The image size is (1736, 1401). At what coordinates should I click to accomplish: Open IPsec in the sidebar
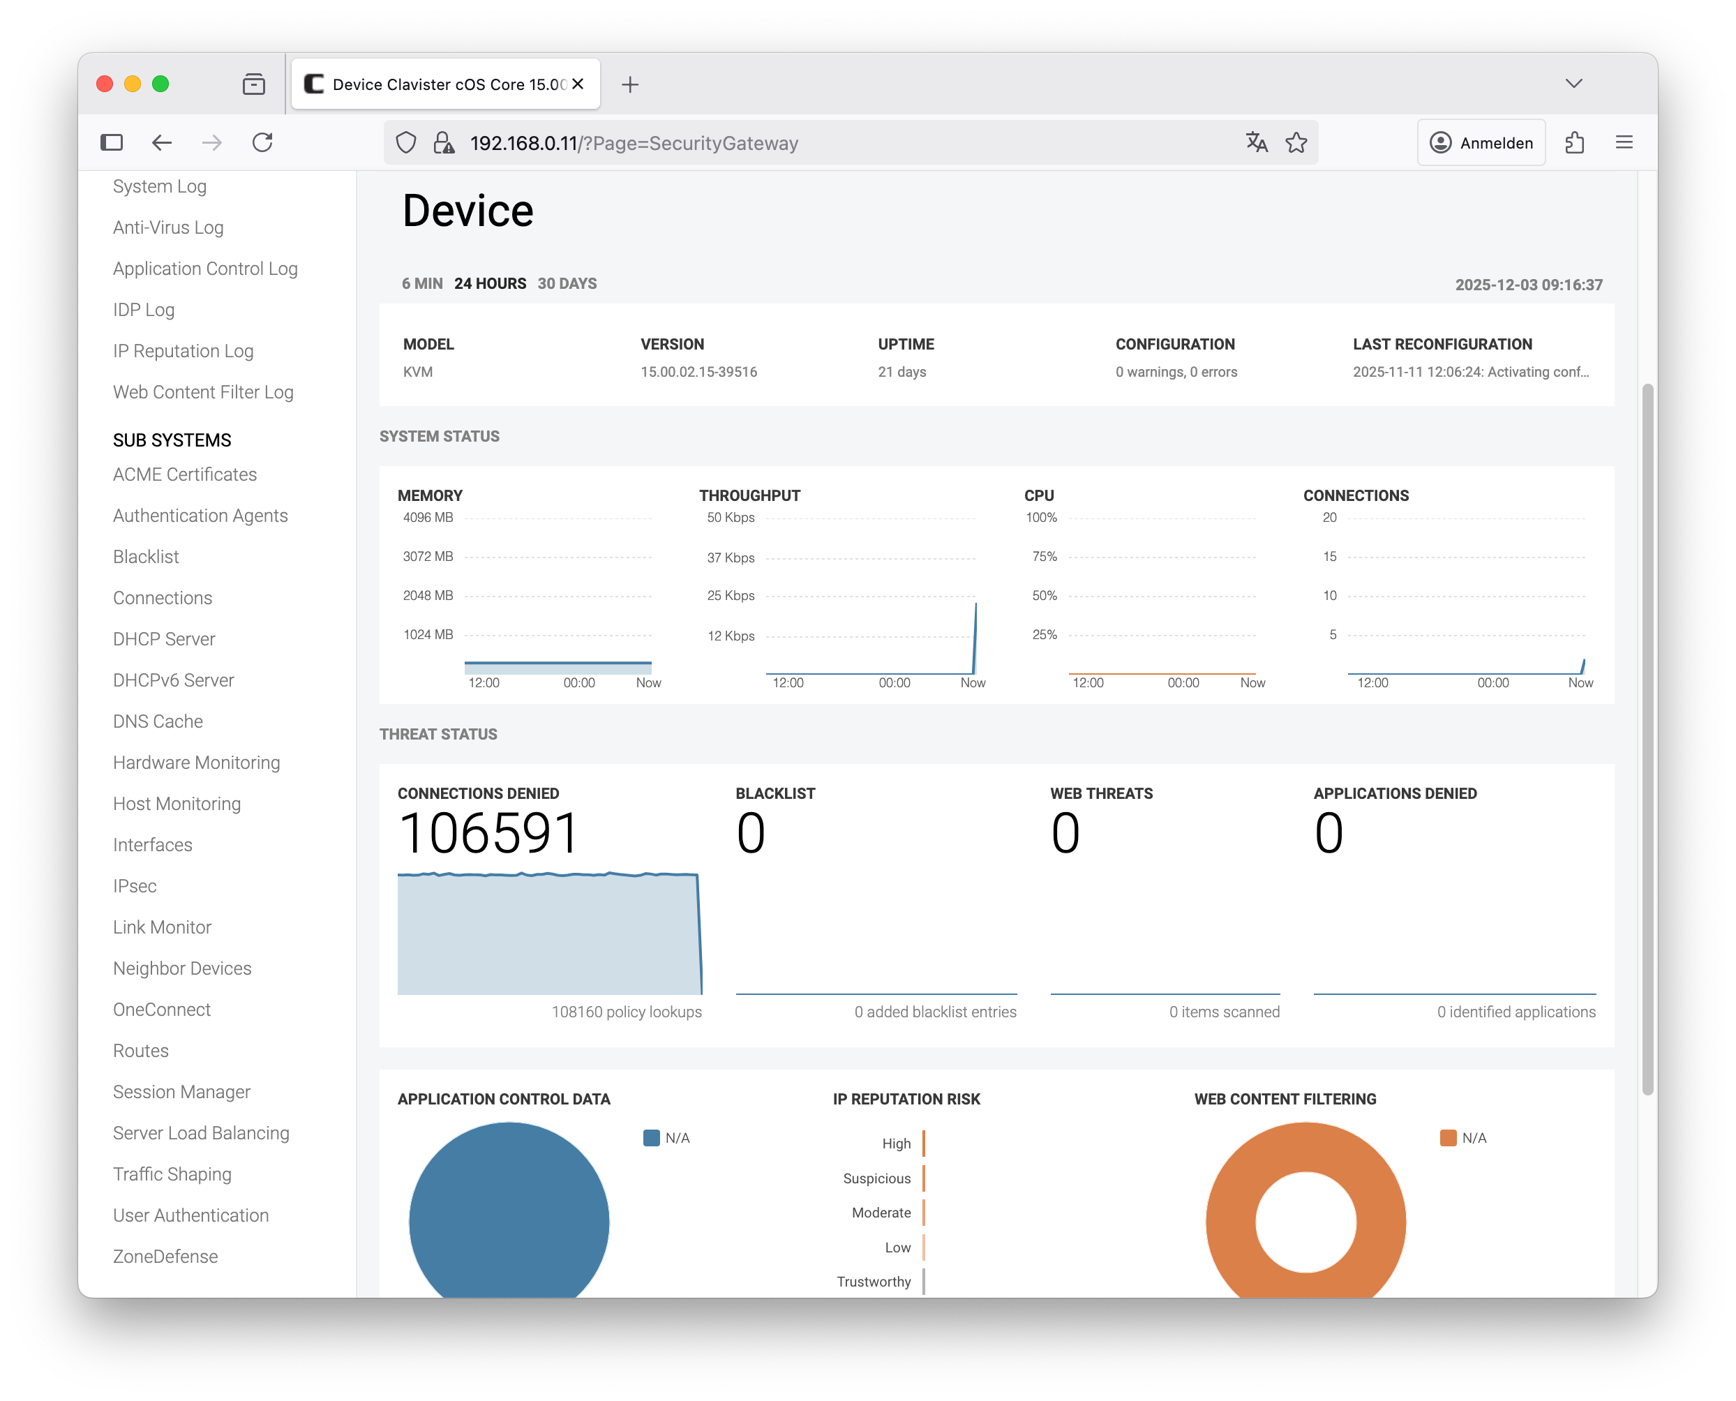[135, 886]
